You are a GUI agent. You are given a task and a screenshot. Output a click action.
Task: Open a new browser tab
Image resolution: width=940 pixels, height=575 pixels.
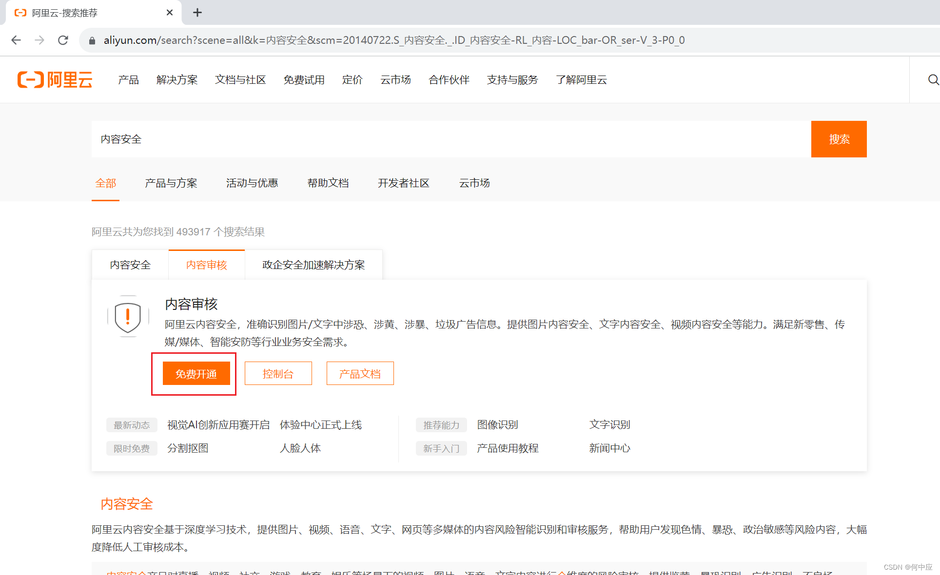click(197, 13)
